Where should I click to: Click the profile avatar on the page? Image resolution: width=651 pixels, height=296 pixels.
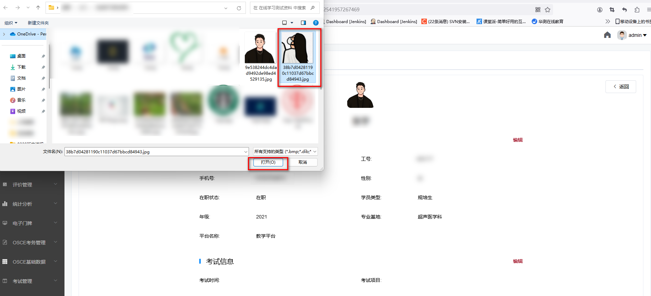tap(360, 95)
